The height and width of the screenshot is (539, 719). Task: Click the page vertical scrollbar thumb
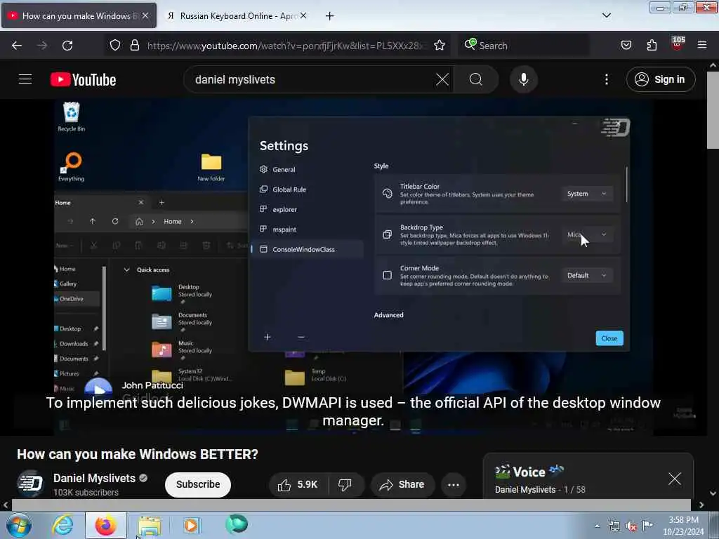713,110
